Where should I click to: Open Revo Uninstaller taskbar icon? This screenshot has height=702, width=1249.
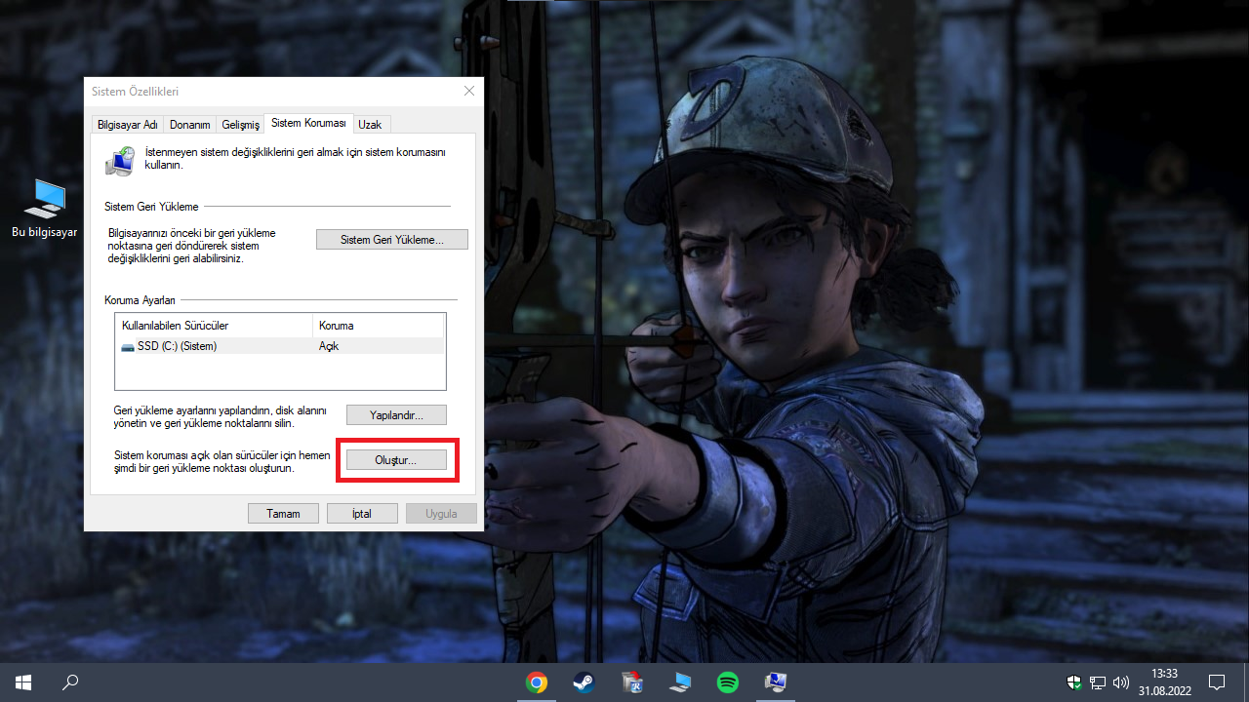coord(631,682)
